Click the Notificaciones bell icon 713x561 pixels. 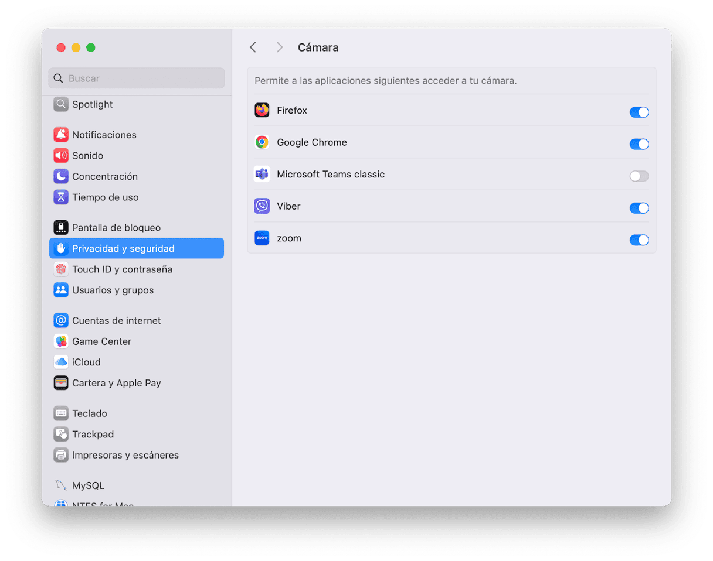click(61, 135)
